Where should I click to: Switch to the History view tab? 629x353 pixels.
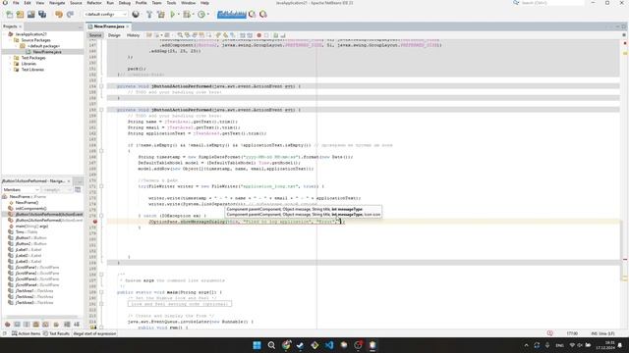tap(133, 35)
